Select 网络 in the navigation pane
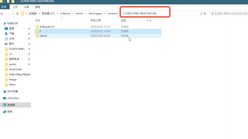The width and height of the screenshot is (248, 139). 10,112
